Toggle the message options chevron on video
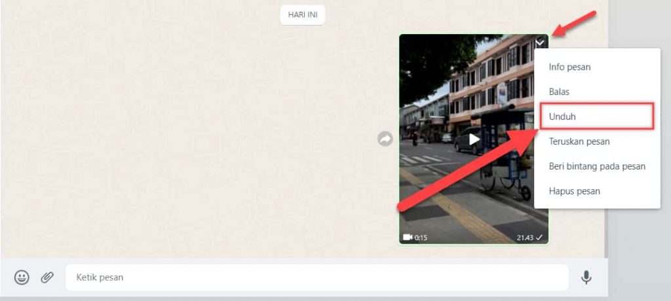Image resolution: width=671 pixels, height=301 pixels. (540, 43)
